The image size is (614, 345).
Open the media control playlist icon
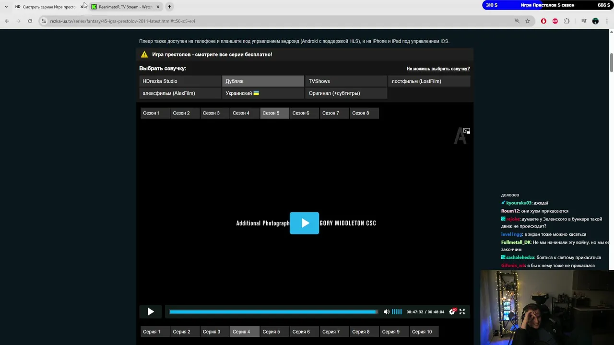point(584,21)
